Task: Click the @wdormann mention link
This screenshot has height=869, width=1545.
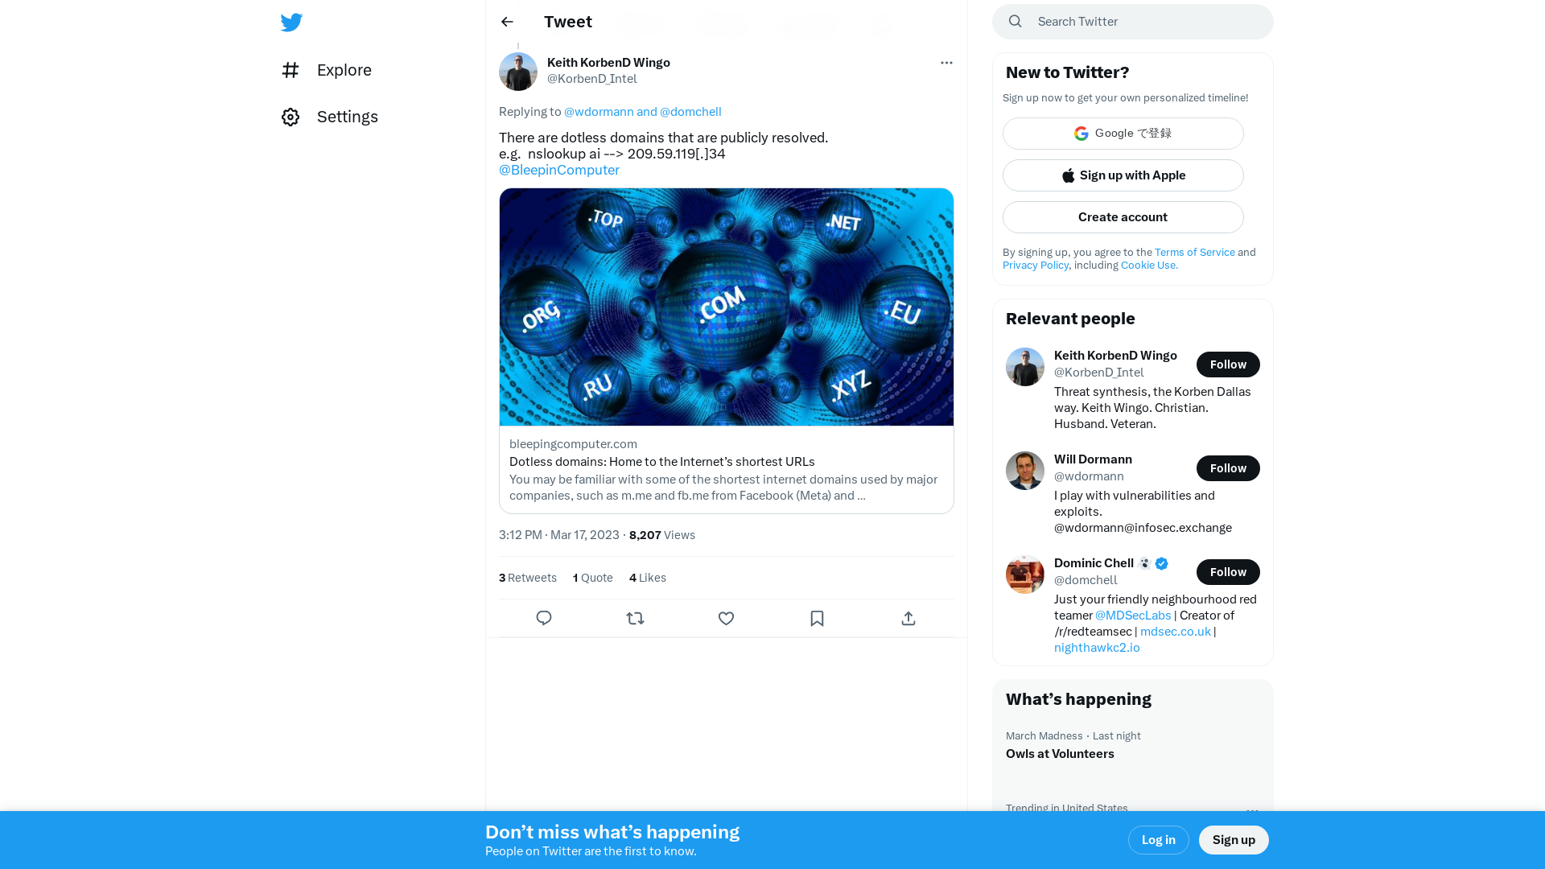Action: pyautogui.click(x=599, y=111)
